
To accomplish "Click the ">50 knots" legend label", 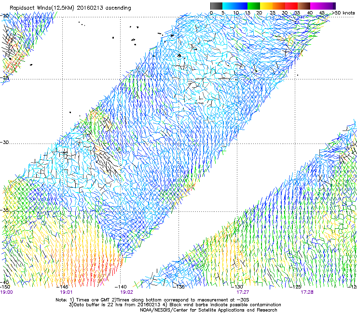I will [343, 13].
